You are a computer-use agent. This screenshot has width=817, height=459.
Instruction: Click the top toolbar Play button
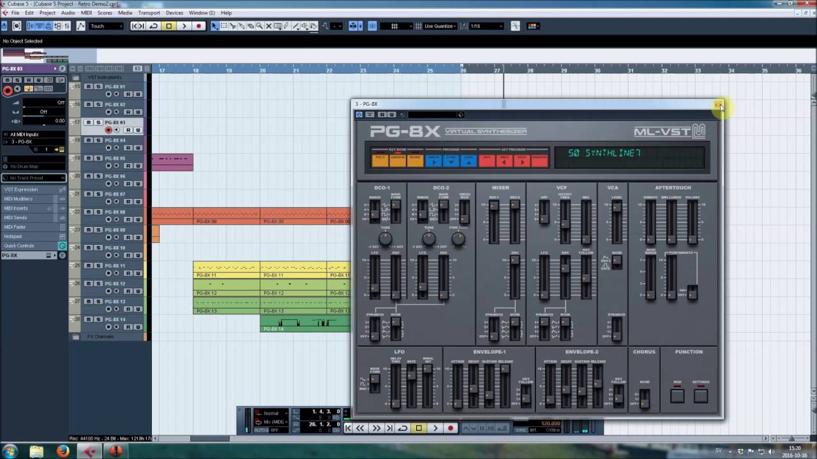184,26
